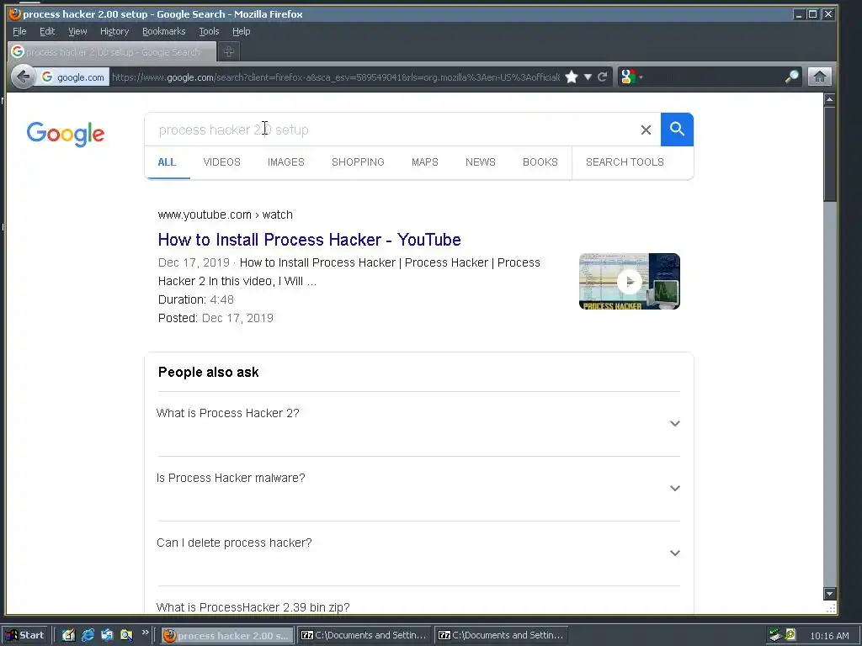
Task: Expand the What is Process Hacker 2? question
Action: 419,424
